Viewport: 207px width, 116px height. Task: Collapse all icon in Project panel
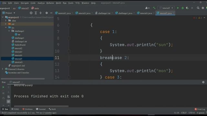(x=40, y=13)
